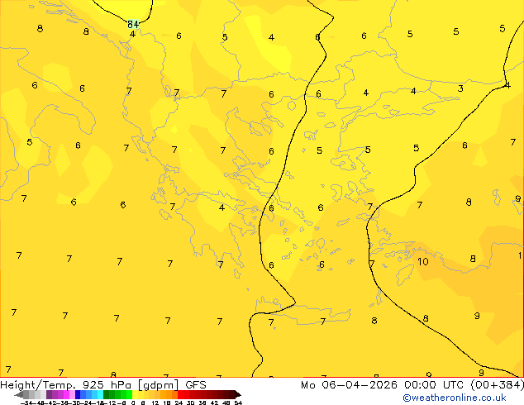
Task: Select the cyan swatch in the temperature legend
Action: (101, 394)
